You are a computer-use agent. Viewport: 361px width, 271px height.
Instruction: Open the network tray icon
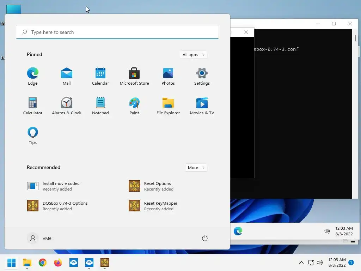[311, 263]
